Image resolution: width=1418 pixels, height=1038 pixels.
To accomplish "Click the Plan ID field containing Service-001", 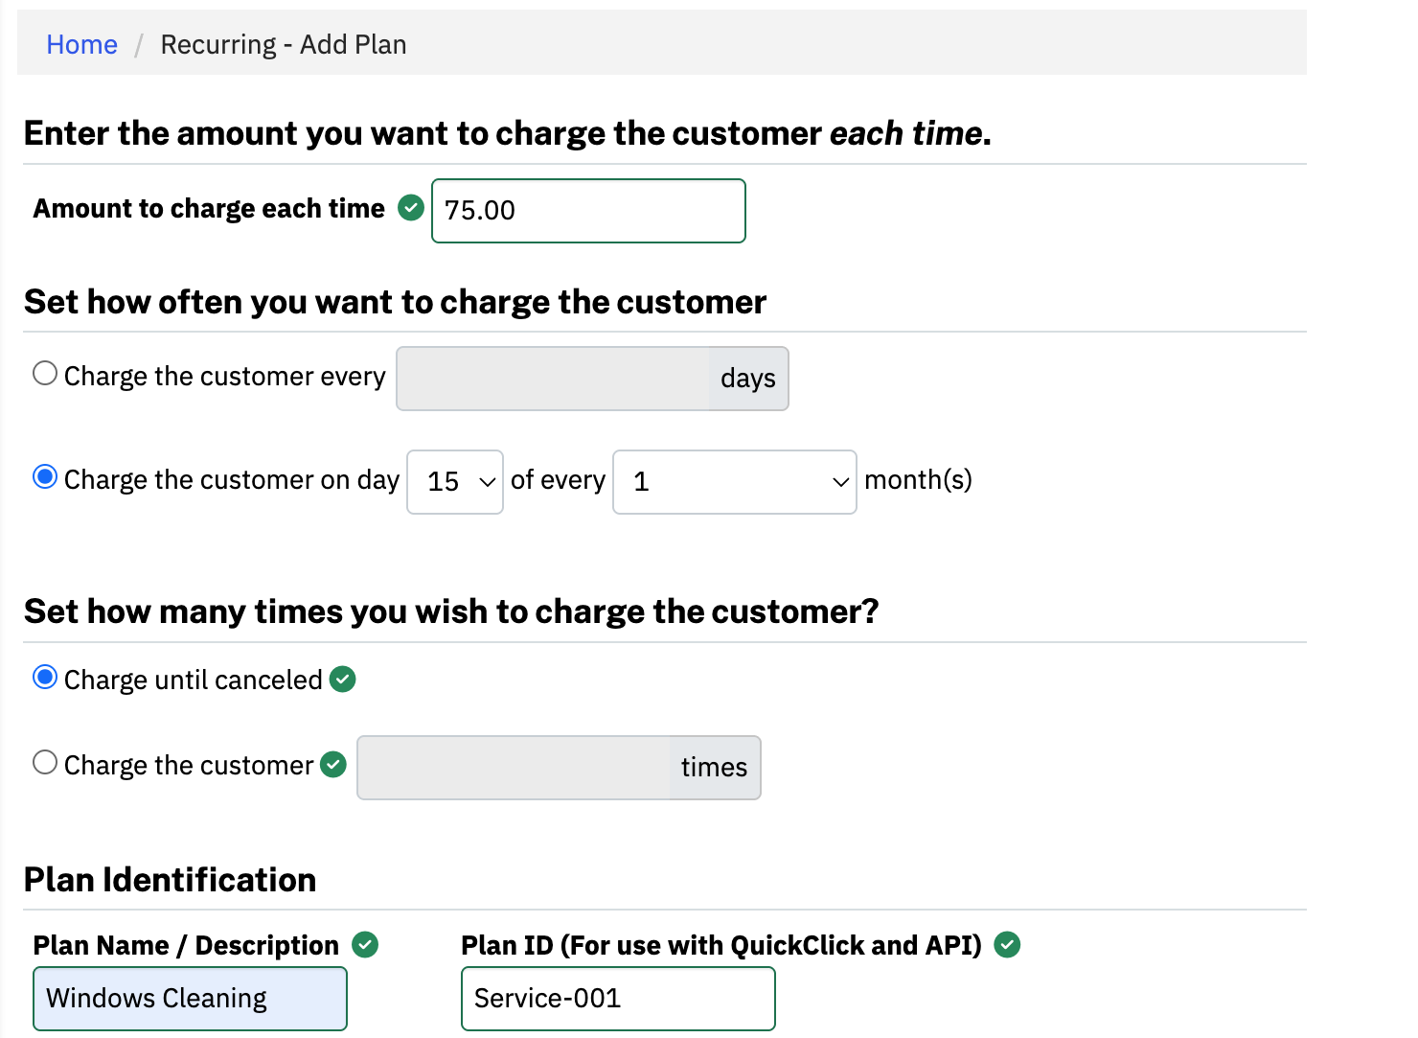I will click(618, 999).
